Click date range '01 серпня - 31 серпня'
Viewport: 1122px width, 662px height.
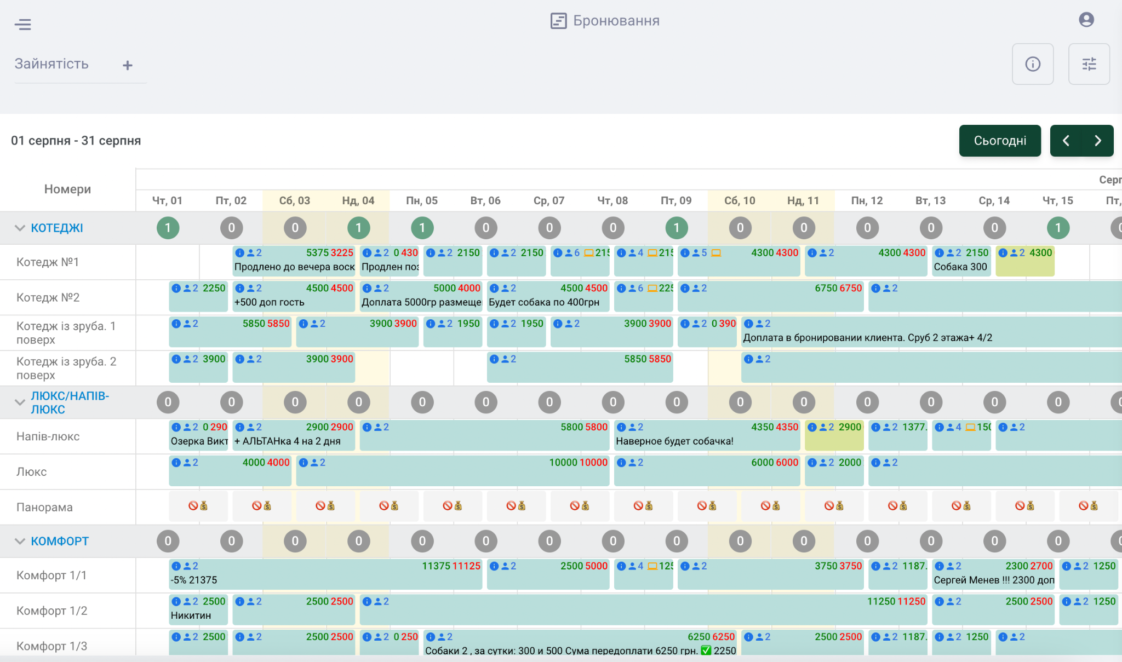point(76,141)
